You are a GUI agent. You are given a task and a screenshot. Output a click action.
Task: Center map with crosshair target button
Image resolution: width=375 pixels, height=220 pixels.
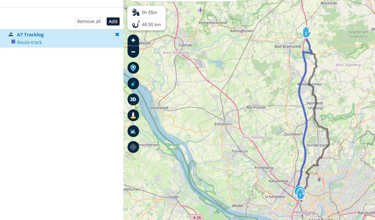pyautogui.click(x=133, y=147)
